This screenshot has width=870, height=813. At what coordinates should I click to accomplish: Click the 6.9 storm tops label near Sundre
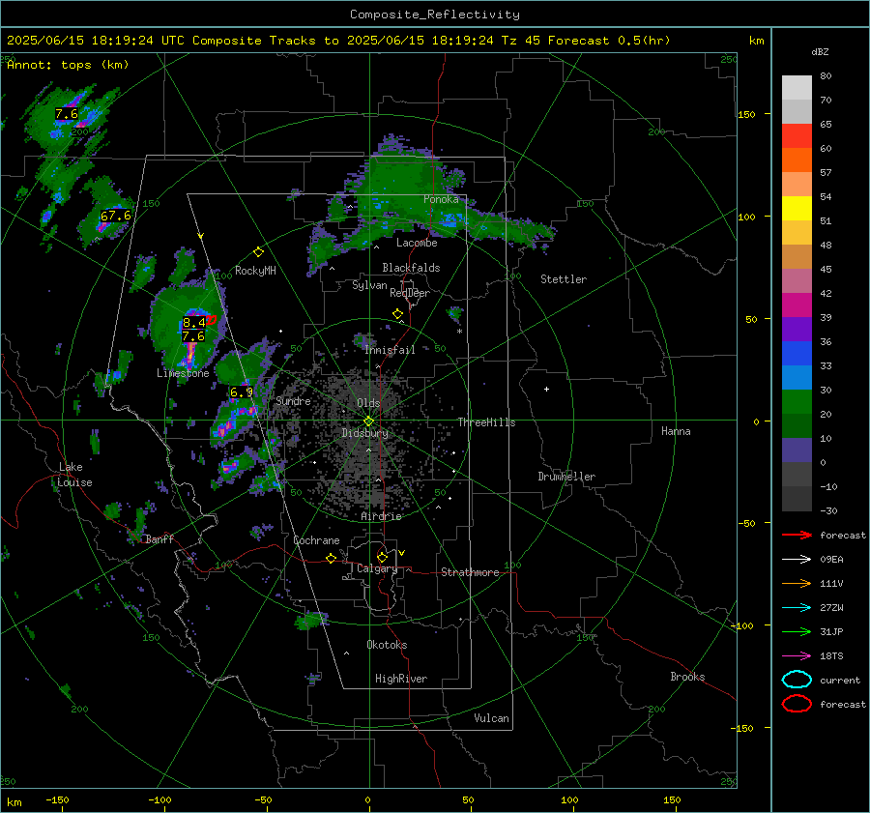[x=242, y=392]
